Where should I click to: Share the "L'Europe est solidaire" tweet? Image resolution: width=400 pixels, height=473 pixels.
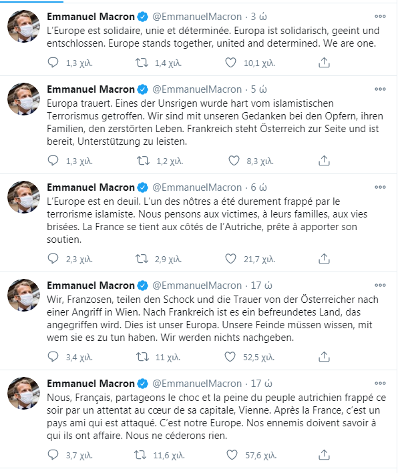point(324,63)
